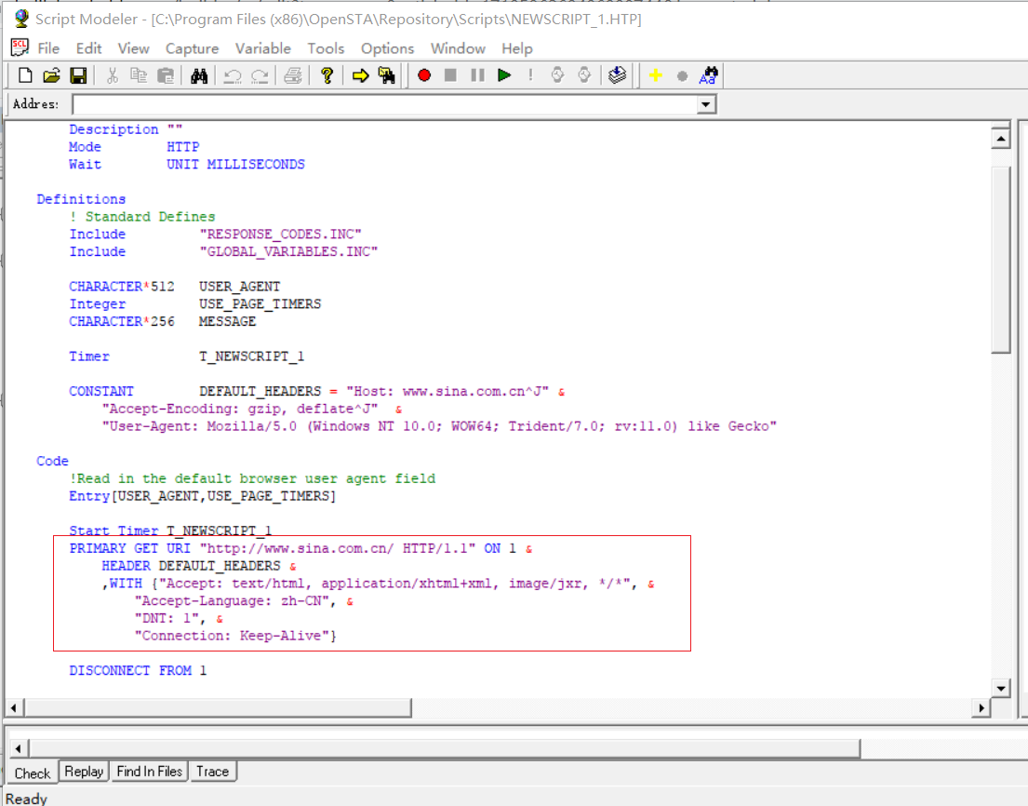Open a file with the folder icon

pos(51,75)
